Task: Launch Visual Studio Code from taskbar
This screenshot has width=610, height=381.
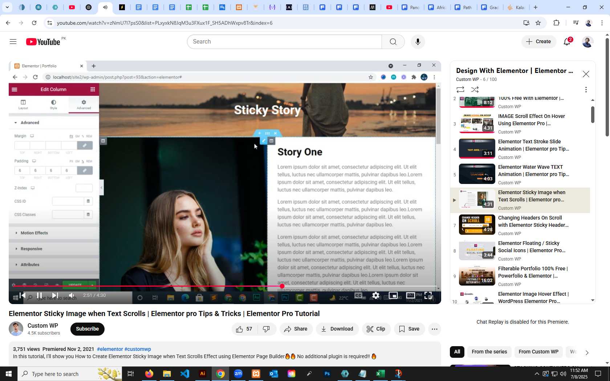Action: pos(185,374)
